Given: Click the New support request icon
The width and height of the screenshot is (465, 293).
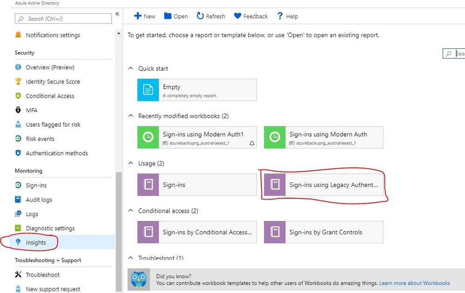Looking at the screenshot, I should pyautogui.click(x=18, y=288).
